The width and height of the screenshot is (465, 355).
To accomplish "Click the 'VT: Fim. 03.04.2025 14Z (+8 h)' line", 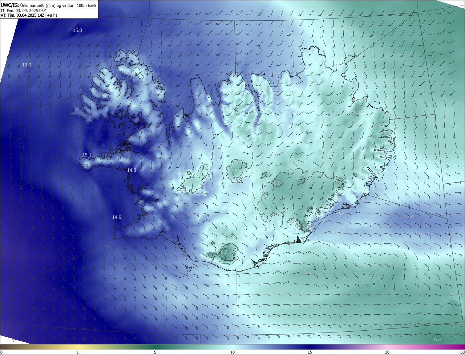I will point(29,15).
